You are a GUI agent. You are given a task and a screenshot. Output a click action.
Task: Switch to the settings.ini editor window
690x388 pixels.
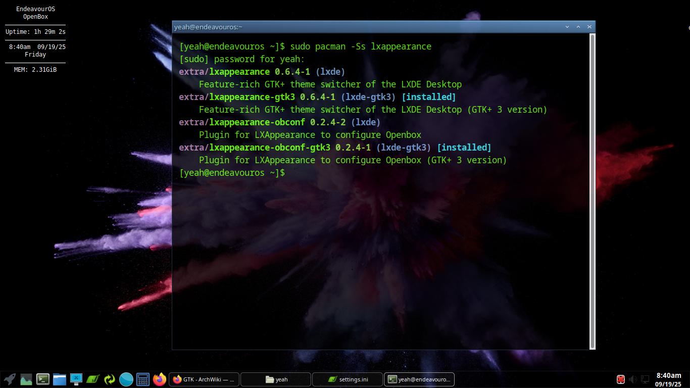pyautogui.click(x=348, y=379)
